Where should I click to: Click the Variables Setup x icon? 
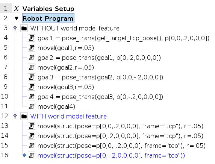pyautogui.click(x=17, y=9)
